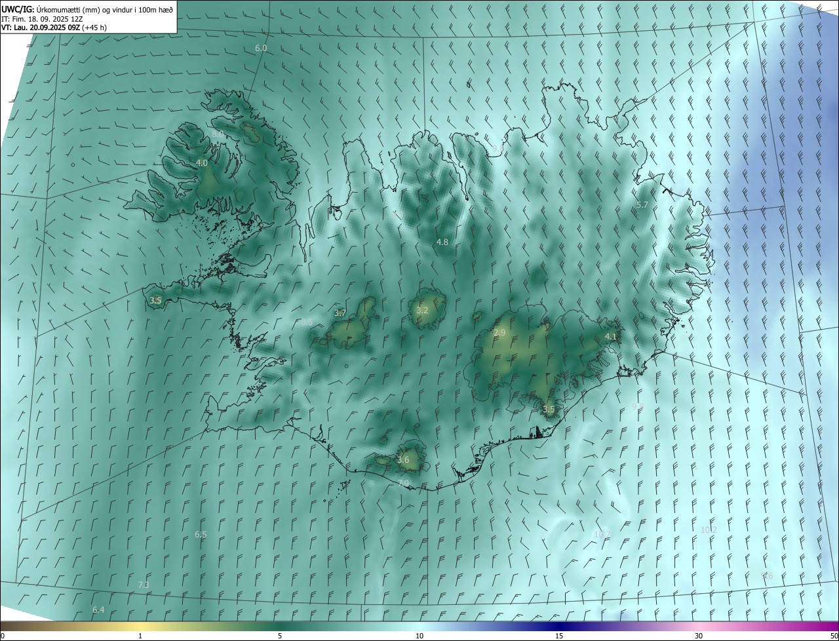
Task: Click the color scale tick label 0
Action: [3, 636]
